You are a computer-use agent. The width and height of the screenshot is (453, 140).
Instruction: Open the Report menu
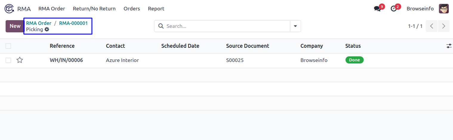point(156,9)
